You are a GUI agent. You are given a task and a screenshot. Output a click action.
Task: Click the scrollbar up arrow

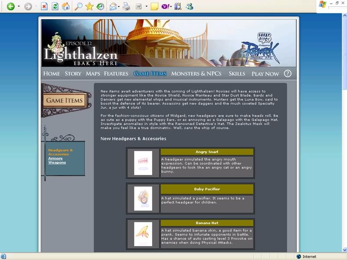(344, 16)
